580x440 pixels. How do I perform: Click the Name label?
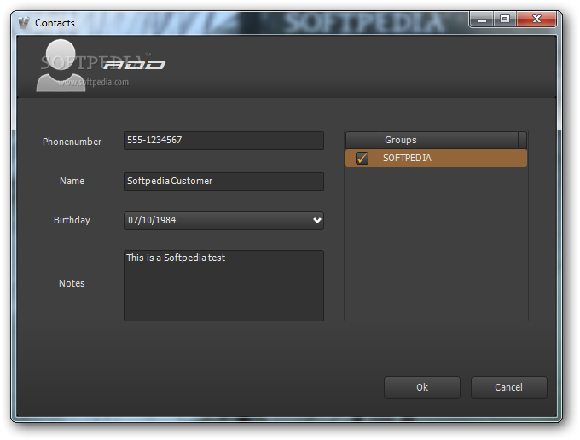pyautogui.click(x=72, y=181)
